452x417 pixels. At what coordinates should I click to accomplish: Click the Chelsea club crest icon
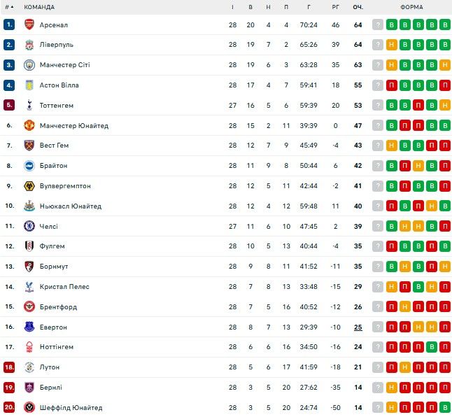point(29,226)
